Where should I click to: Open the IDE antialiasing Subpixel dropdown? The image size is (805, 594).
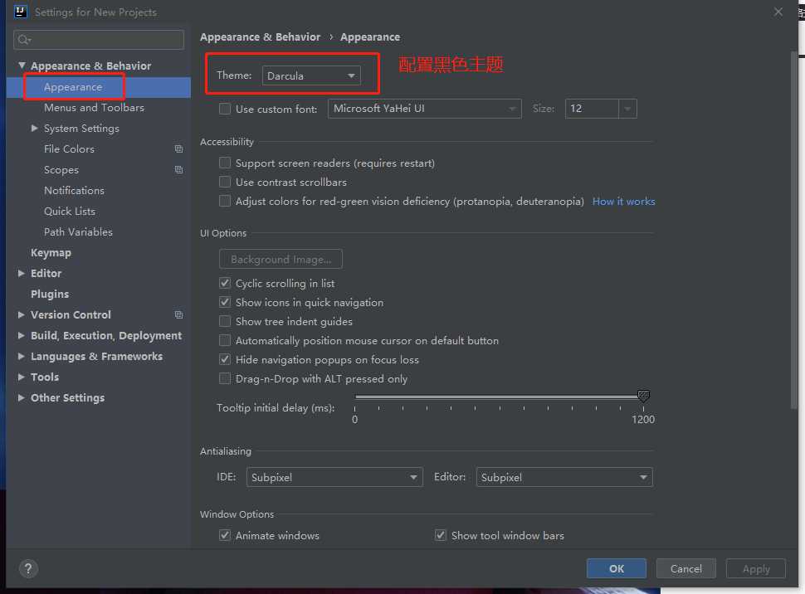pos(334,477)
